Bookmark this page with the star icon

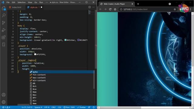pyautogui.click(x=175, y=9)
